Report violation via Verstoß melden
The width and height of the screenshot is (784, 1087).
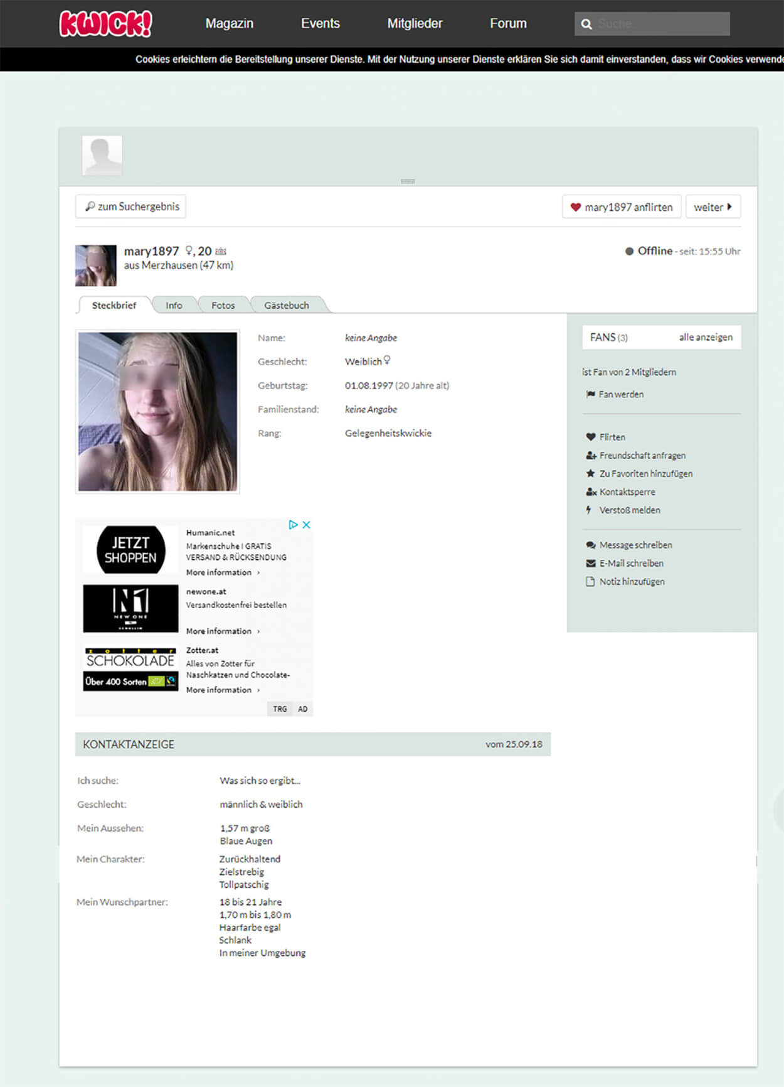629,510
